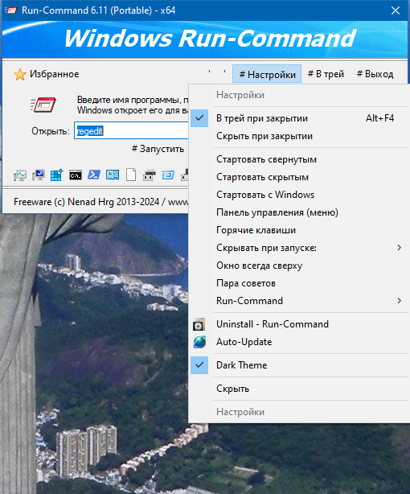Screen dimensions: 410x494
Task: Expand the Run-Command submenu
Action: pos(299,301)
